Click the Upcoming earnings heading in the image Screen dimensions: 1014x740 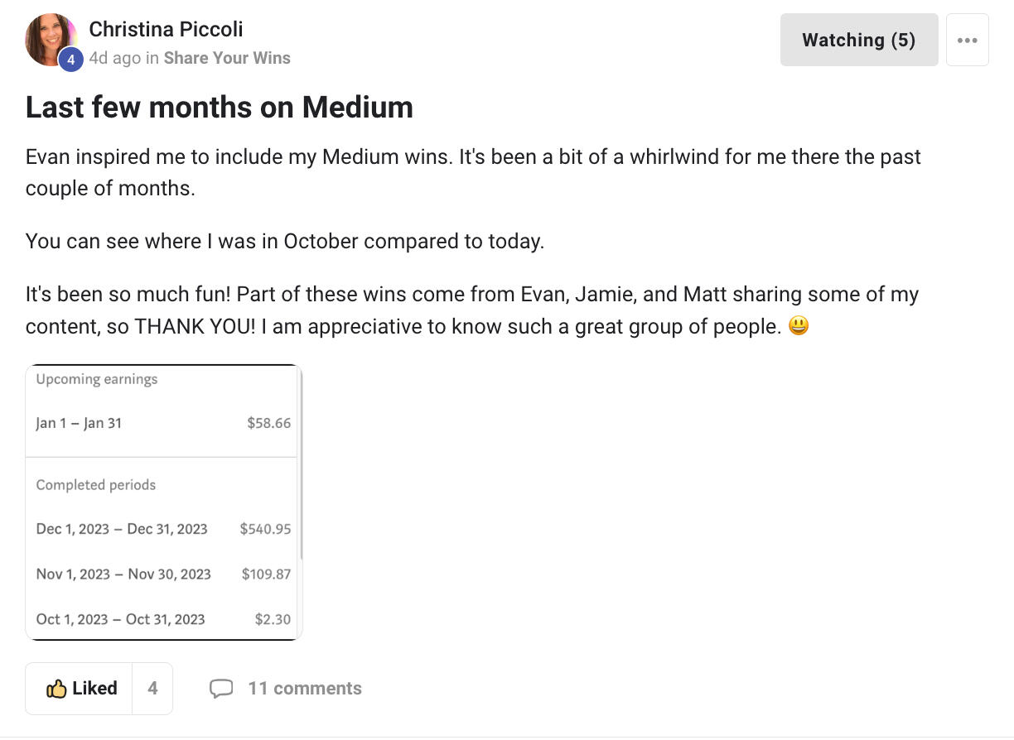[x=97, y=379]
